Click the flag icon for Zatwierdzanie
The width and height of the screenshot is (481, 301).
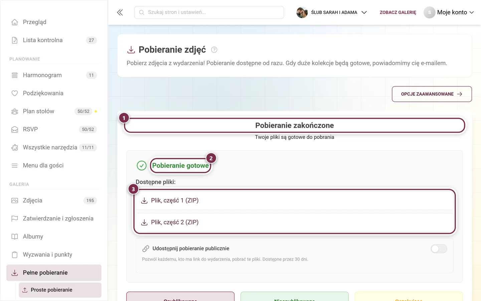pyautogui.click(x=15, y=219)
